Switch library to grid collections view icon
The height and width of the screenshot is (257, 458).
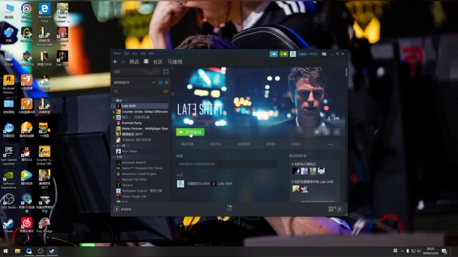click(165, 71)
